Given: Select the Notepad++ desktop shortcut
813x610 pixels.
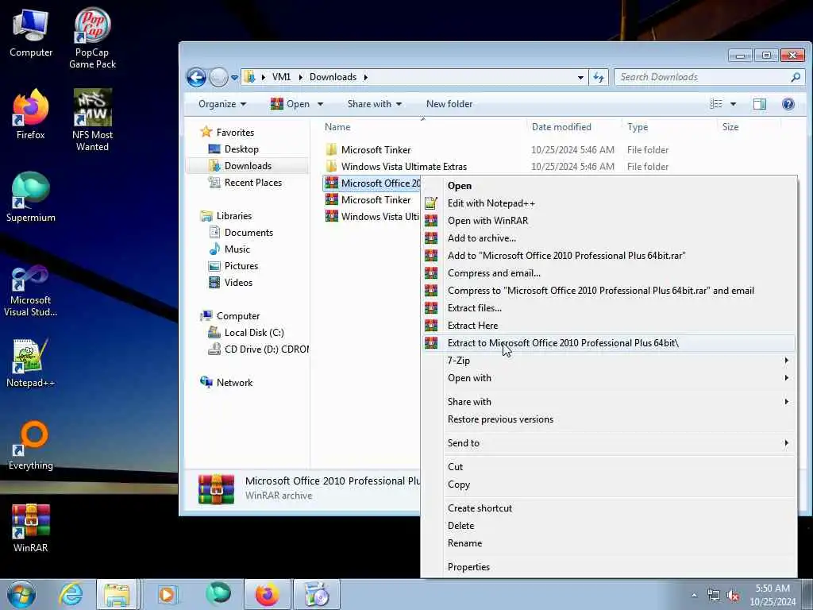Looking at the screenshot, I should coord(31,363).
